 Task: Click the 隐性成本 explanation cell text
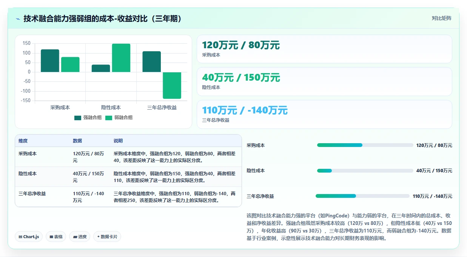click(174, 177)
